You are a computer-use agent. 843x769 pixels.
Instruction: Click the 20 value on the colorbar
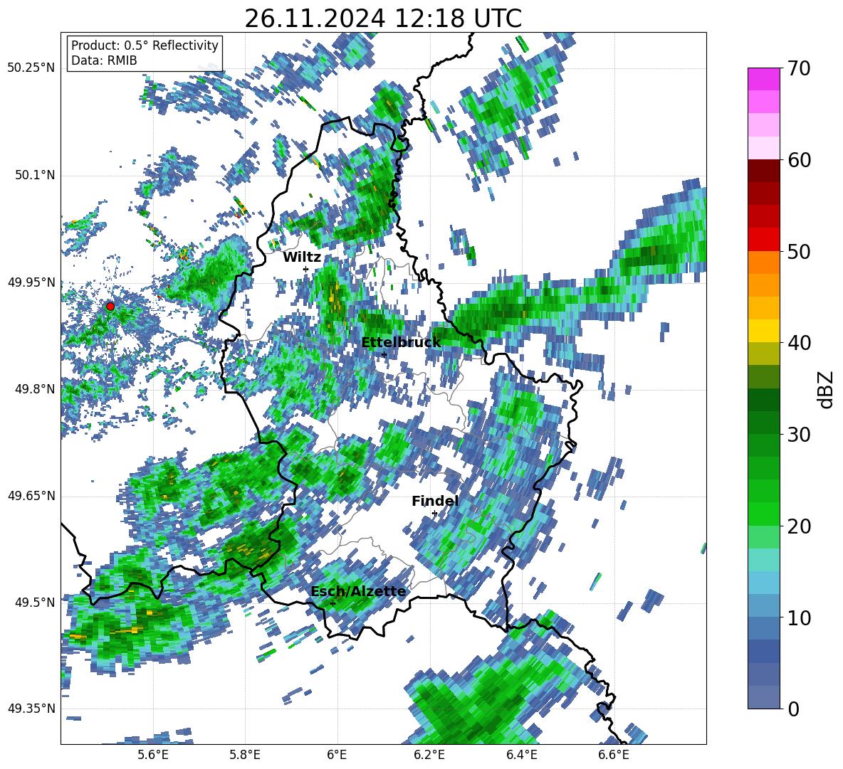(x=799, y=526)
